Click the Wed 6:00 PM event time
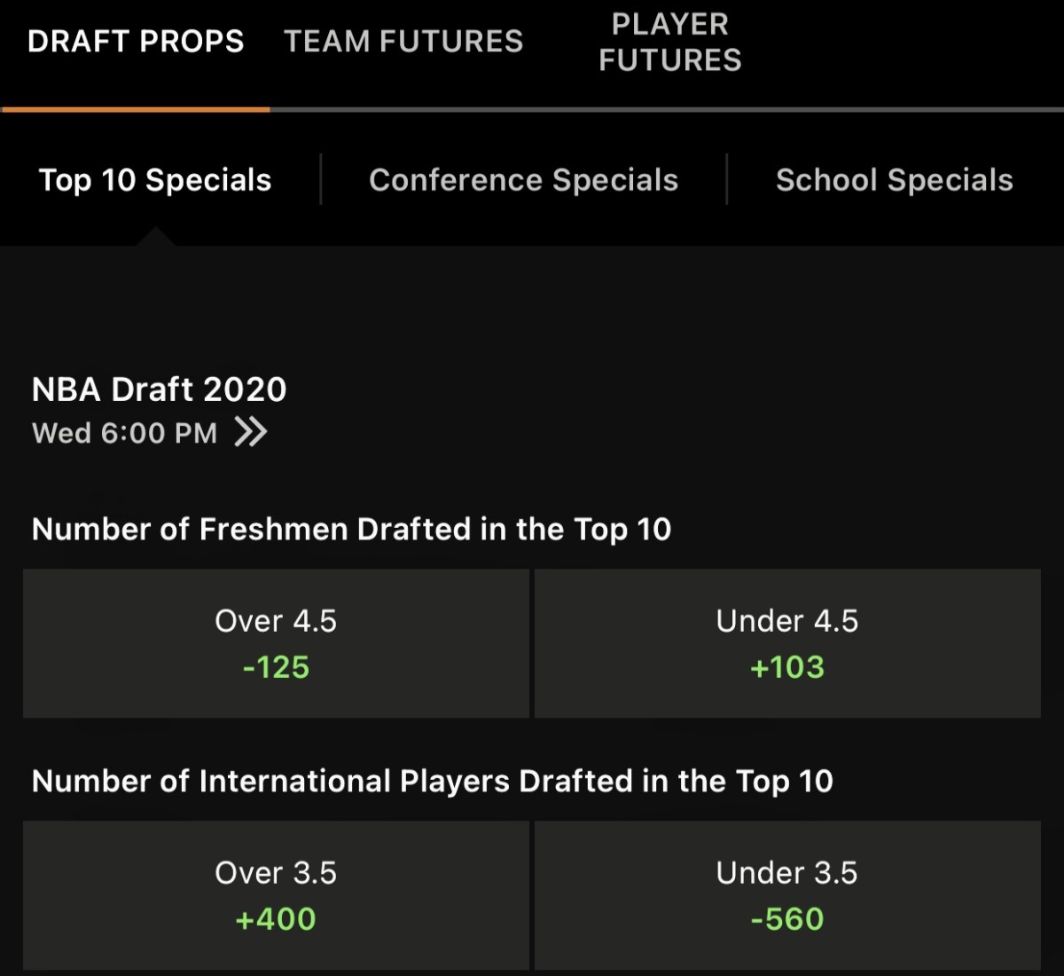Image resolution: width=1064 pixels, height=976 pixels. pos(125,433)
